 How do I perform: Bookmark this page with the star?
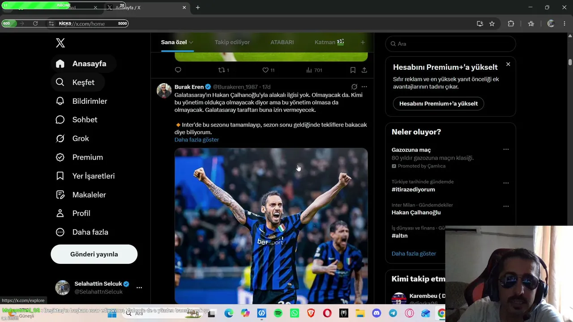tap(492, 24)
